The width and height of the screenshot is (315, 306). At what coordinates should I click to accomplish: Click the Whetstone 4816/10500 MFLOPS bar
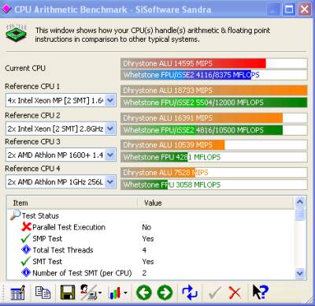(x=214, y=130)
